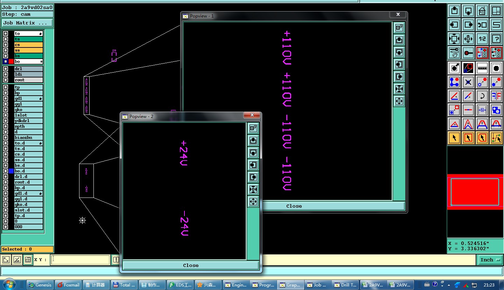Click into the X Y coordinate input field
Viewport: 504px width, 290px height.
[80, 260]
